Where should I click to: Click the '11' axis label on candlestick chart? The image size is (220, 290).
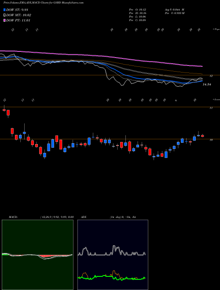(211, 108)
